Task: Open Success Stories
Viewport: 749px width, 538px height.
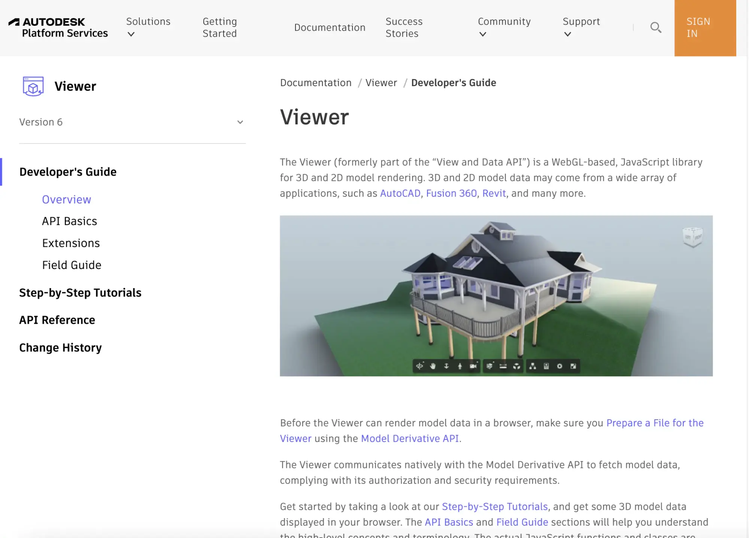Action: (404, 27)
